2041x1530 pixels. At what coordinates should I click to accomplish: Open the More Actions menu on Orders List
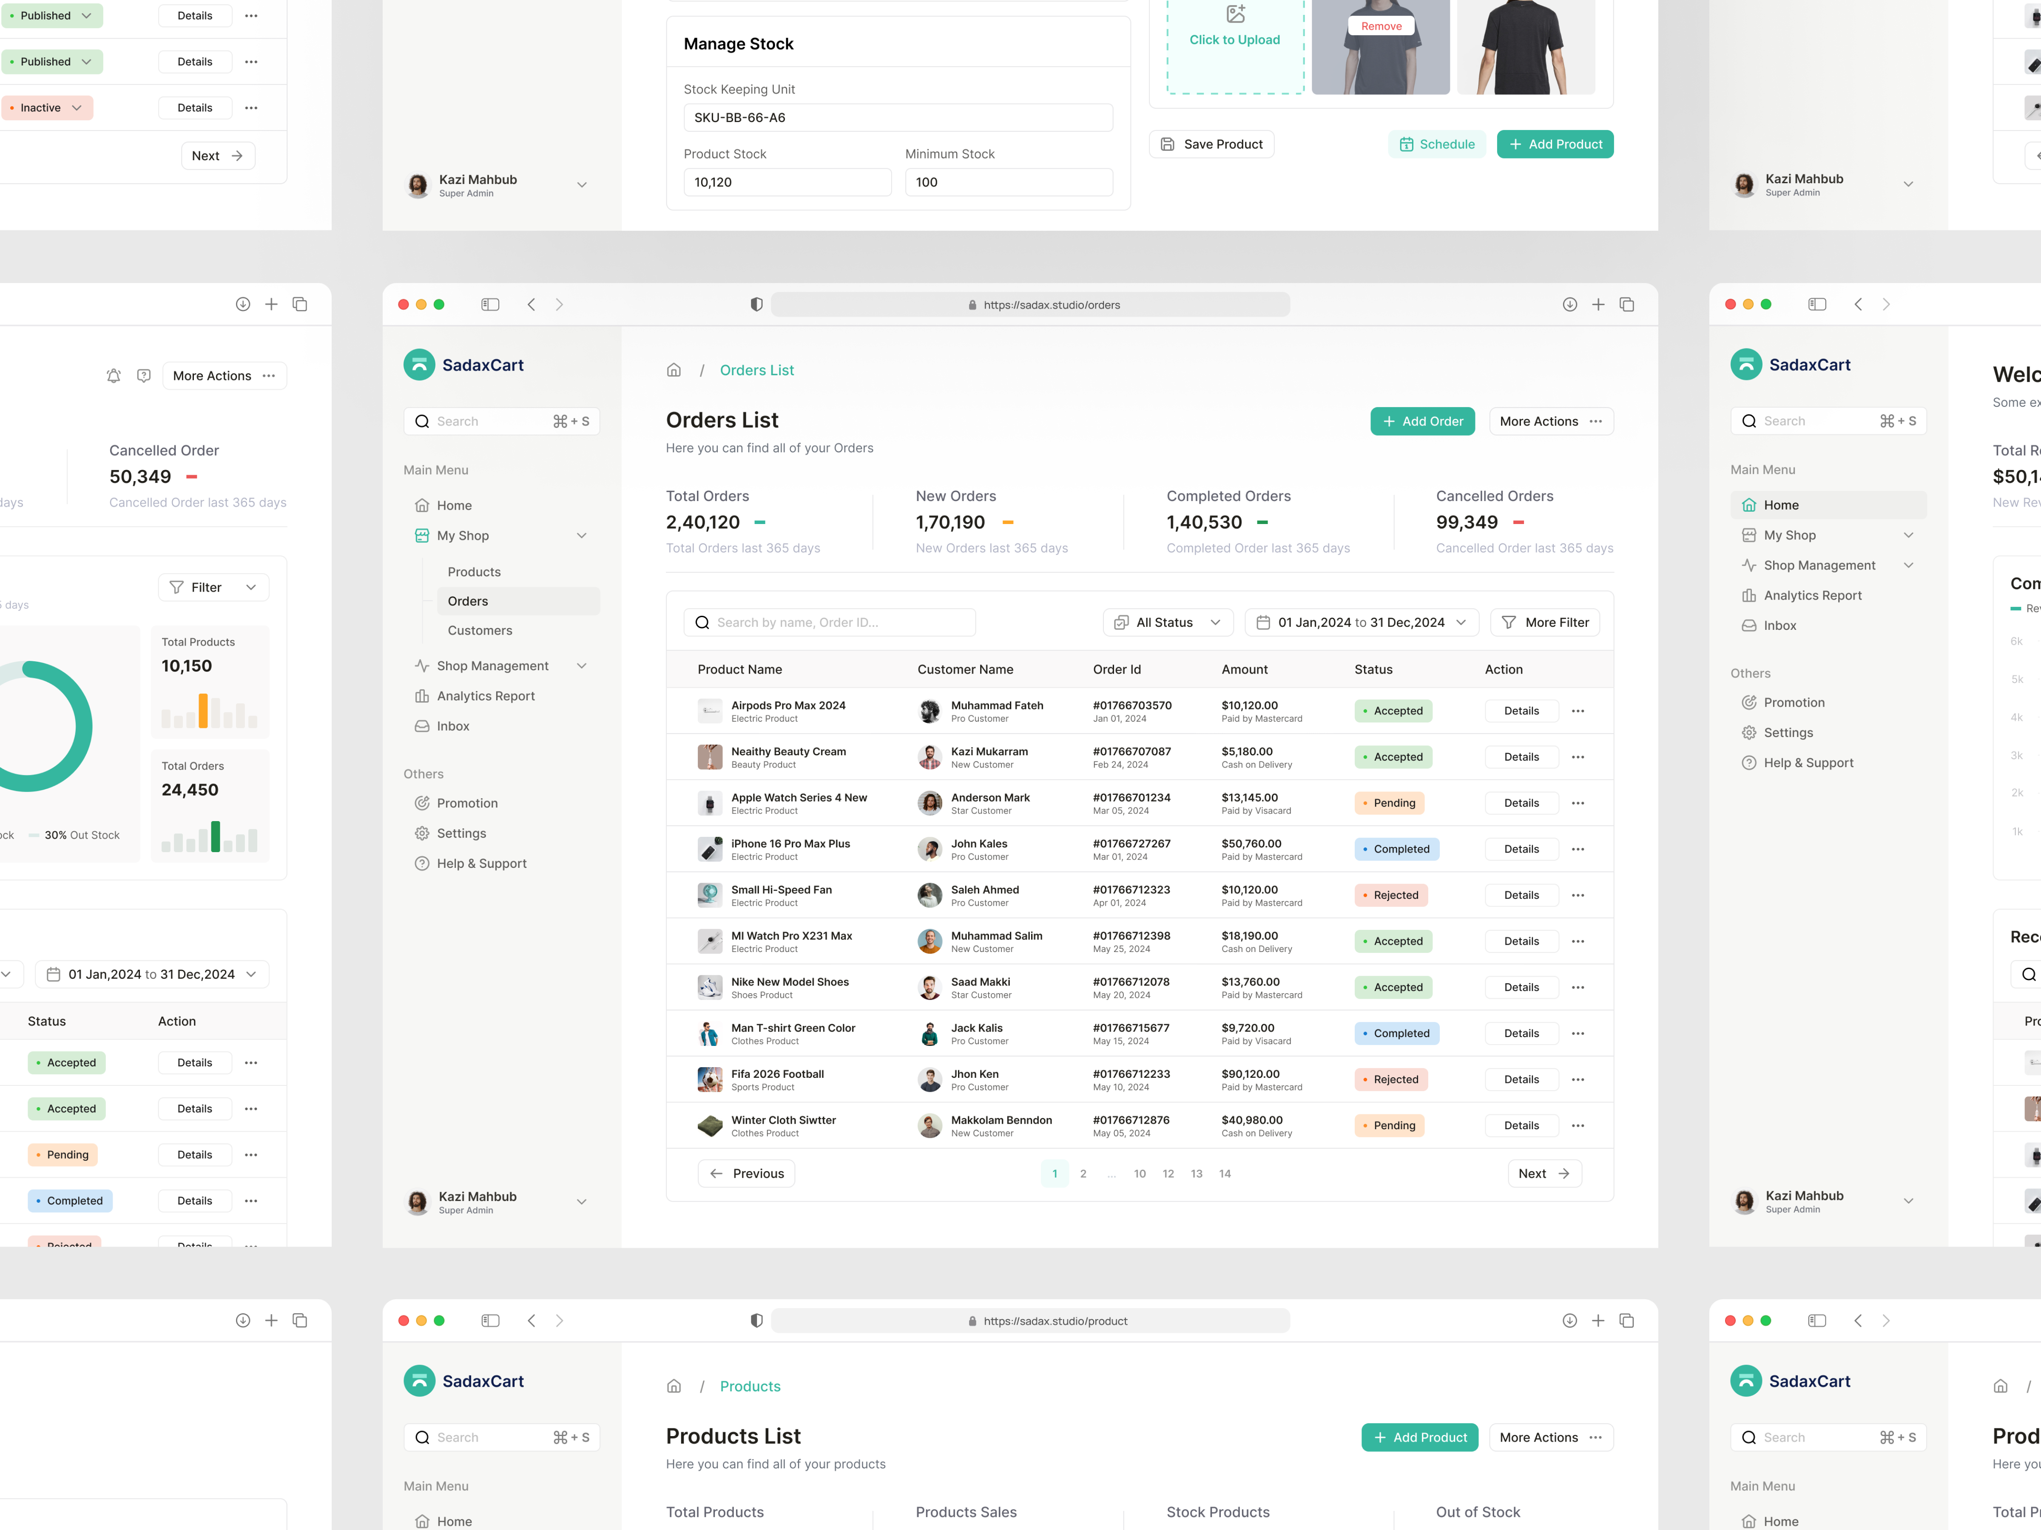(x=1551, y=421)
